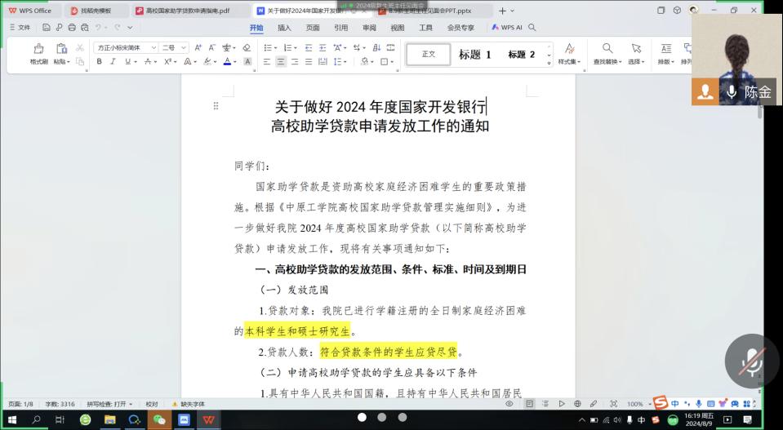Toggle bold formatting
Image resolution: width=783 pixels, height=430 pixels.
pos(100,62)
